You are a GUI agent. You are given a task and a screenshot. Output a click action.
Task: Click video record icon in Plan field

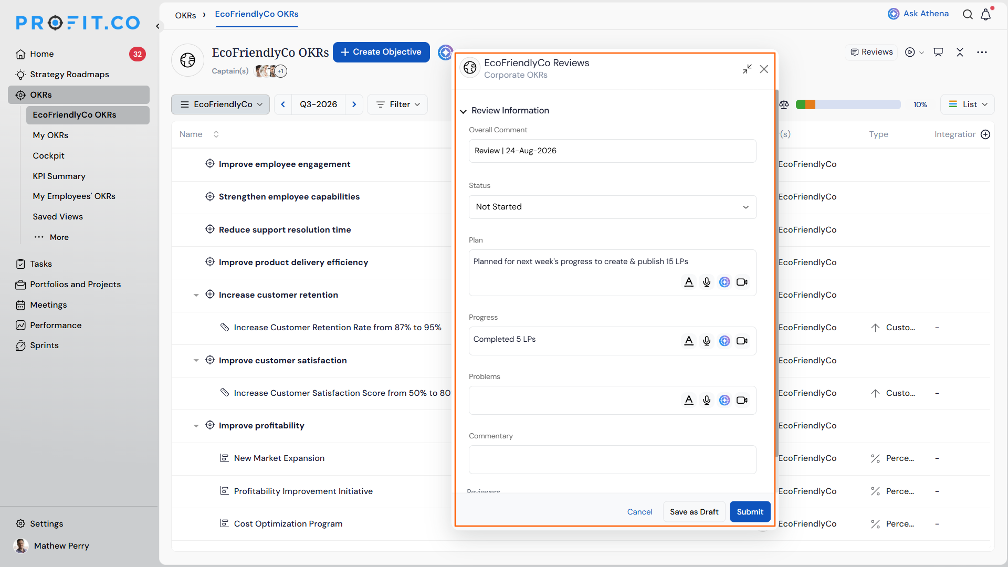742,282
